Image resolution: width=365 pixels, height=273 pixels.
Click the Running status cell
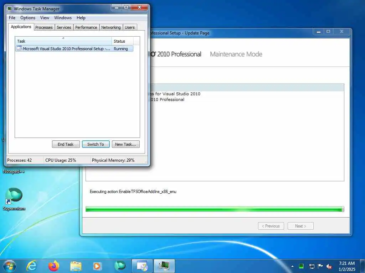(120, 49)
